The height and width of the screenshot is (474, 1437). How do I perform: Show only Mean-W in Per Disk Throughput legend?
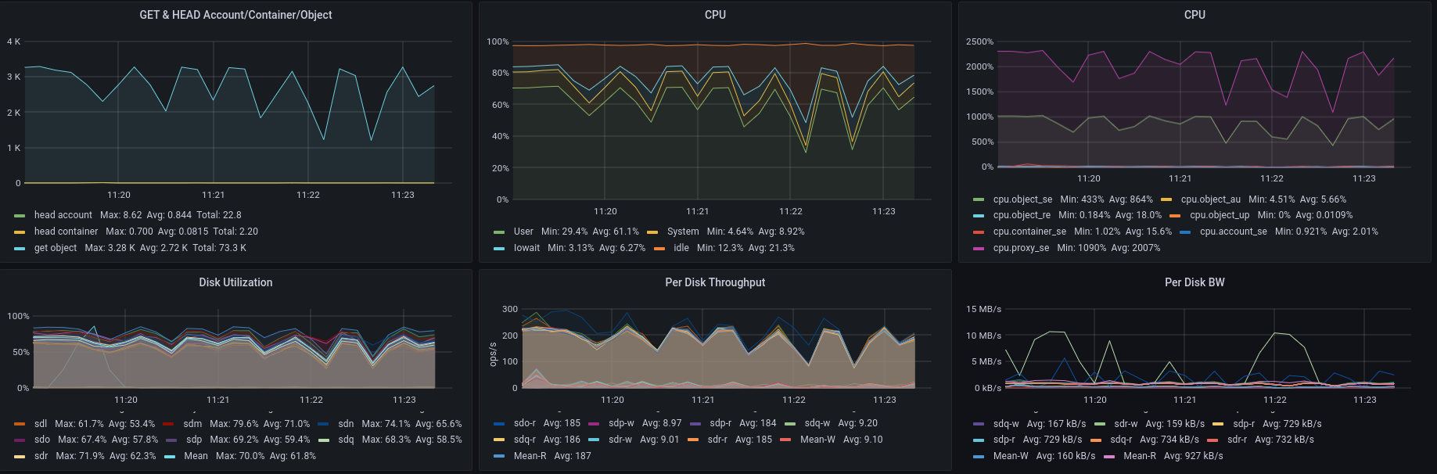tap(817, 440)
